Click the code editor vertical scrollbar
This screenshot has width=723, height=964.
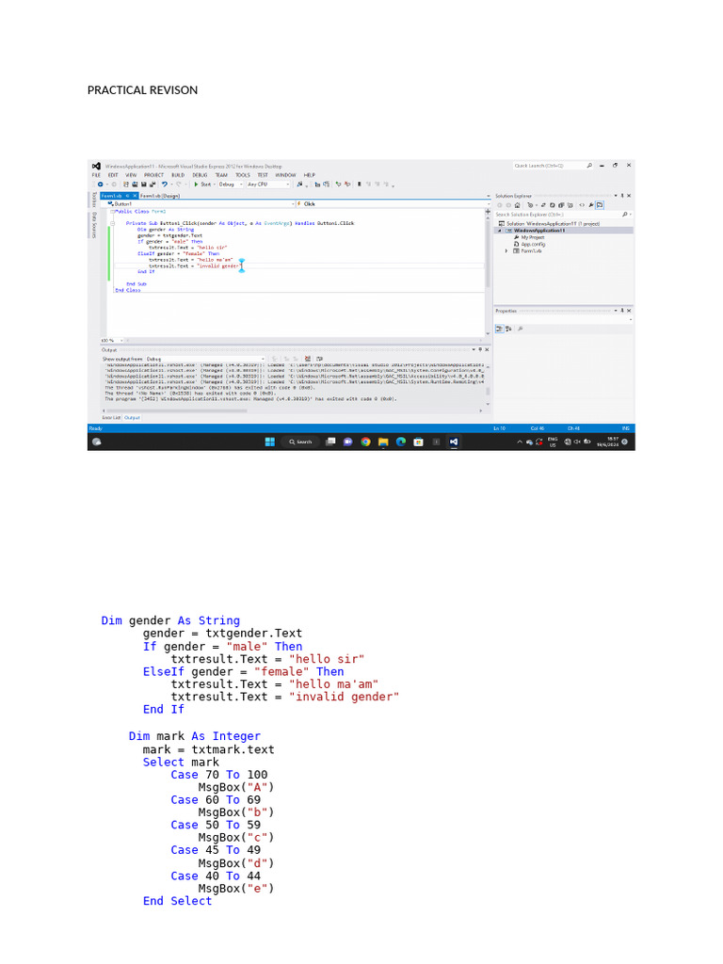[x=488, y=254]
